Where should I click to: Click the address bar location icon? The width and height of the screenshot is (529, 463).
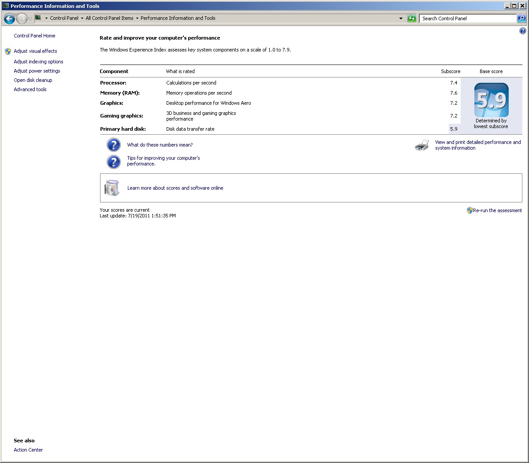click(x=38, y=18)
